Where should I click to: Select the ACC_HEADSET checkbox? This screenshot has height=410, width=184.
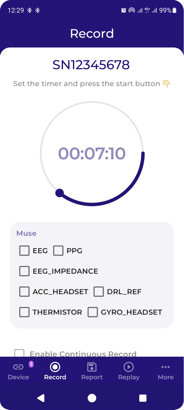click(x=25, y=292)
